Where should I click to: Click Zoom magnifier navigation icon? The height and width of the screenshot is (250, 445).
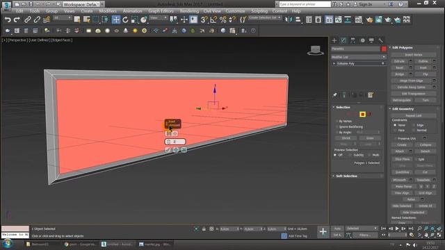(419, 228)
